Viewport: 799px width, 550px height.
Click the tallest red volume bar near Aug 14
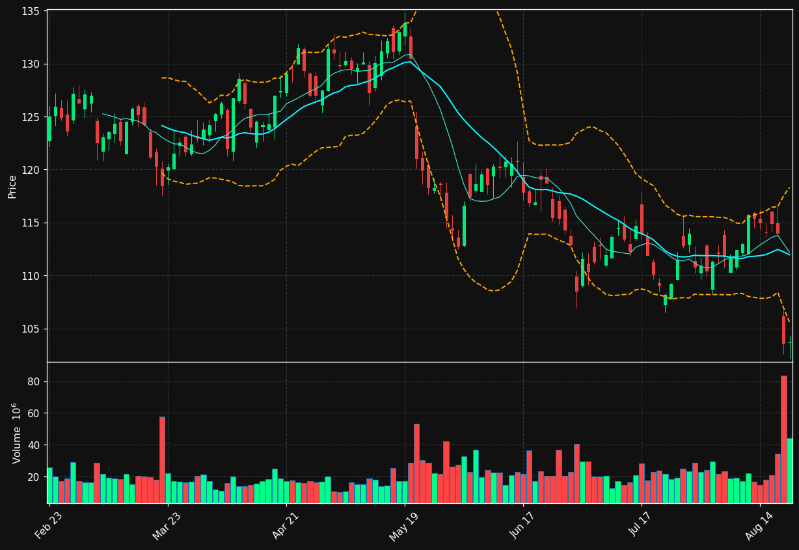(784, 439)
